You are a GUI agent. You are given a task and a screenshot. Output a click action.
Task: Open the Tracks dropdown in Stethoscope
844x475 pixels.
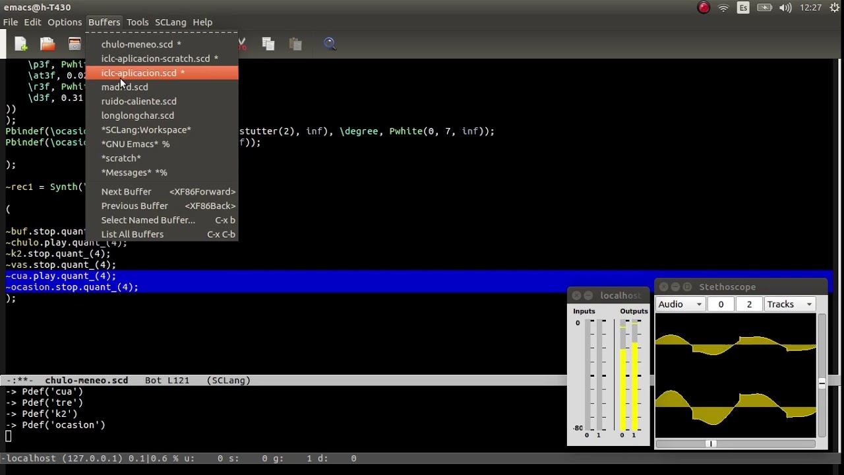coord(789,304)
